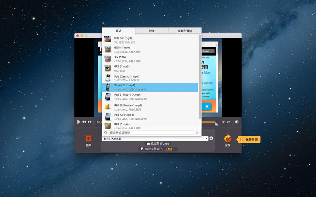The width and height of the screenshot is (316, 197).
Task: Click the preset list vertical scrollbar
Action: point(200,77)
